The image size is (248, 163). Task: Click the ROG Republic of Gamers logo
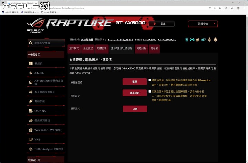tap(36, 25)
